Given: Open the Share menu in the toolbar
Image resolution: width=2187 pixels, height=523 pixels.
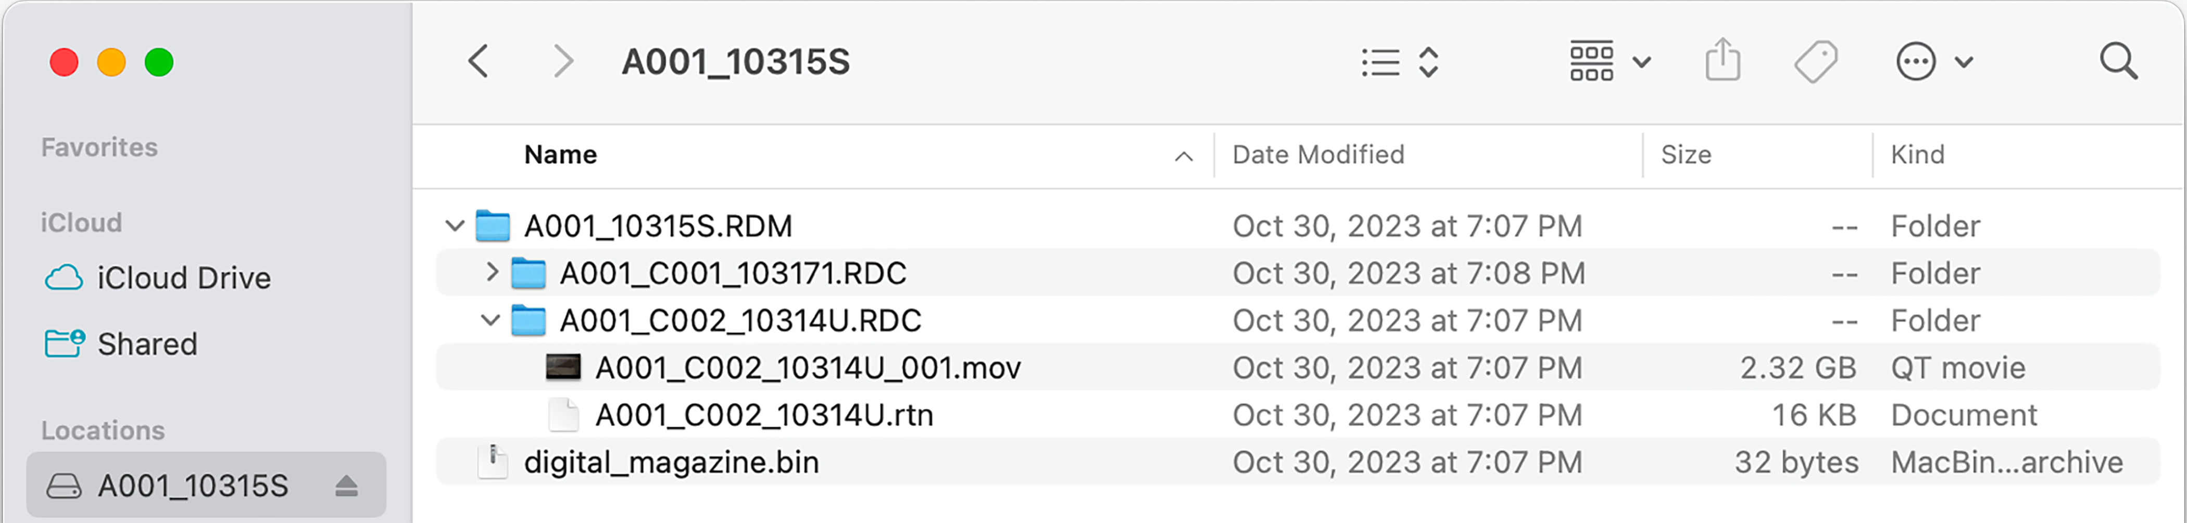Looking at the screenshot, I should tap(1723, 61).
